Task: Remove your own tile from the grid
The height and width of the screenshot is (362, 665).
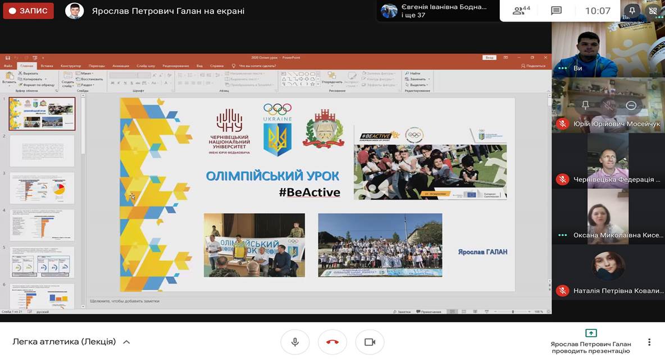Action: pyautogui.click(x=653, y=11)
